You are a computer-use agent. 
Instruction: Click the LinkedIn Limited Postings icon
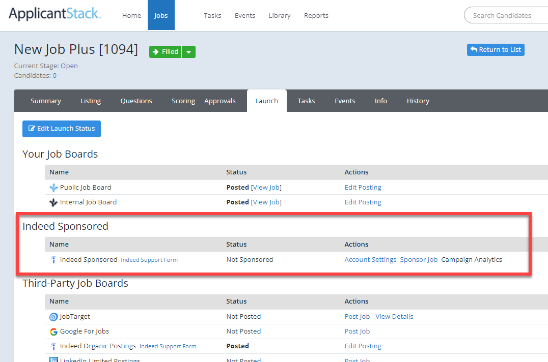click(53, 360)
